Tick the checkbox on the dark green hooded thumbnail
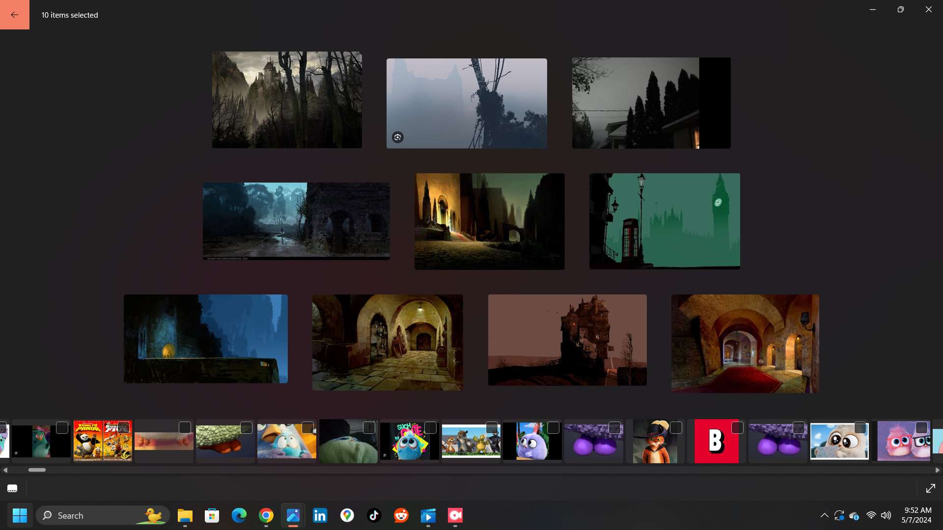Image resolution: width=943 pixels, height=530 pixels. pyautogui.click(x=369, y=427)
